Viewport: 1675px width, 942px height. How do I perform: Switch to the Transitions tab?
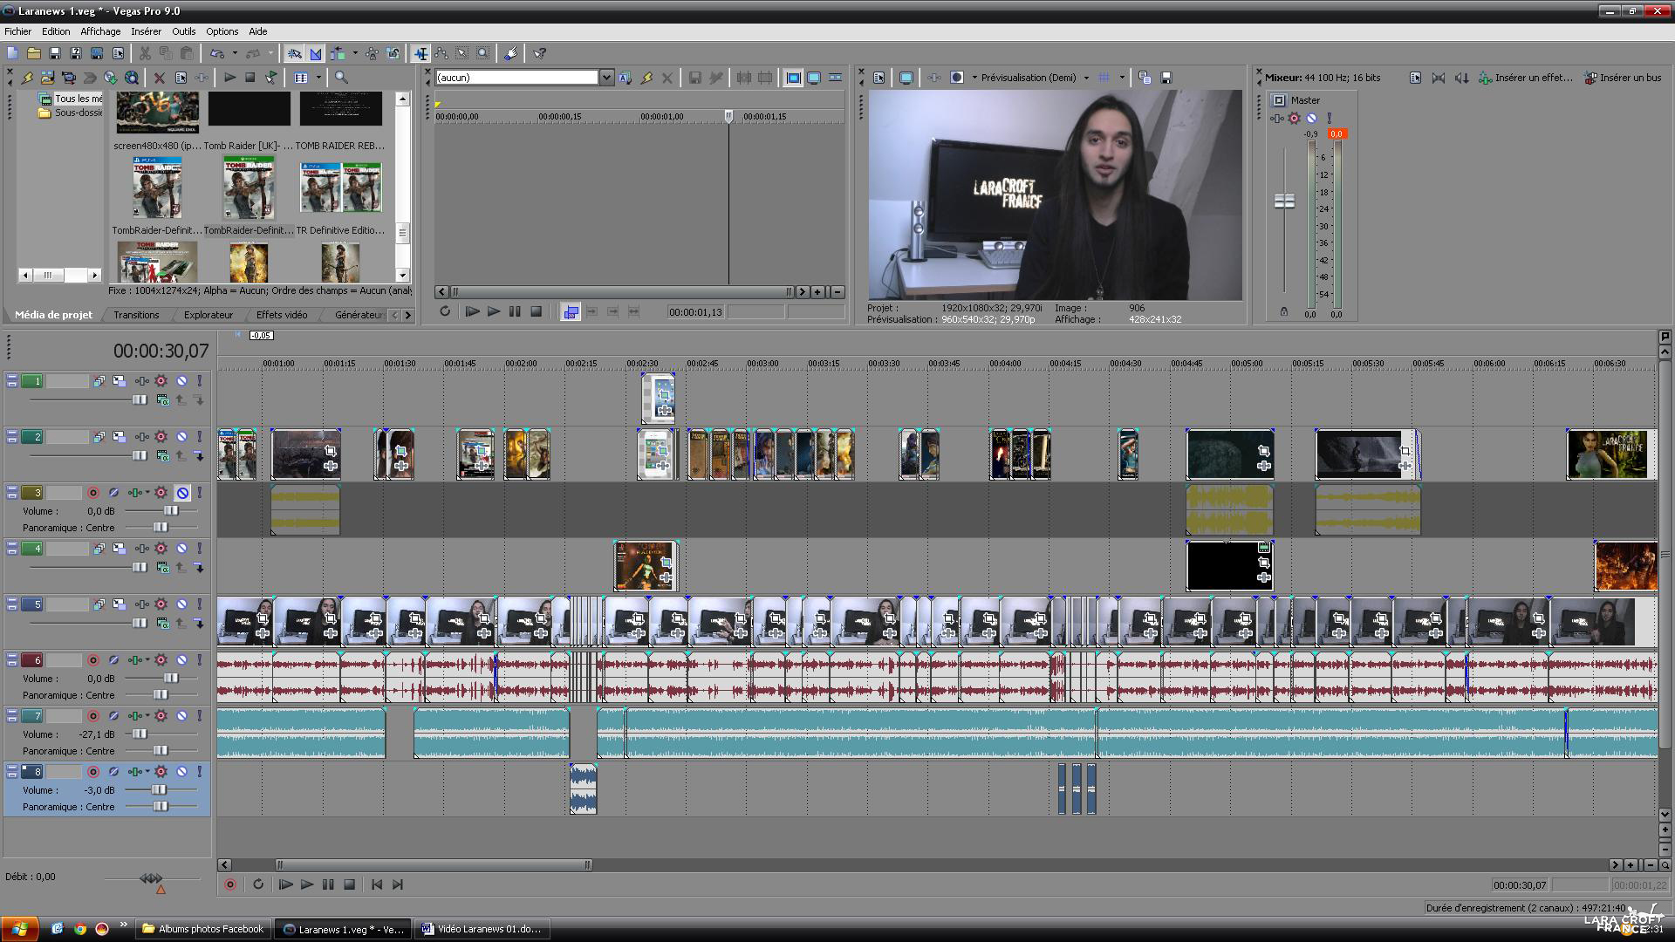136,315
